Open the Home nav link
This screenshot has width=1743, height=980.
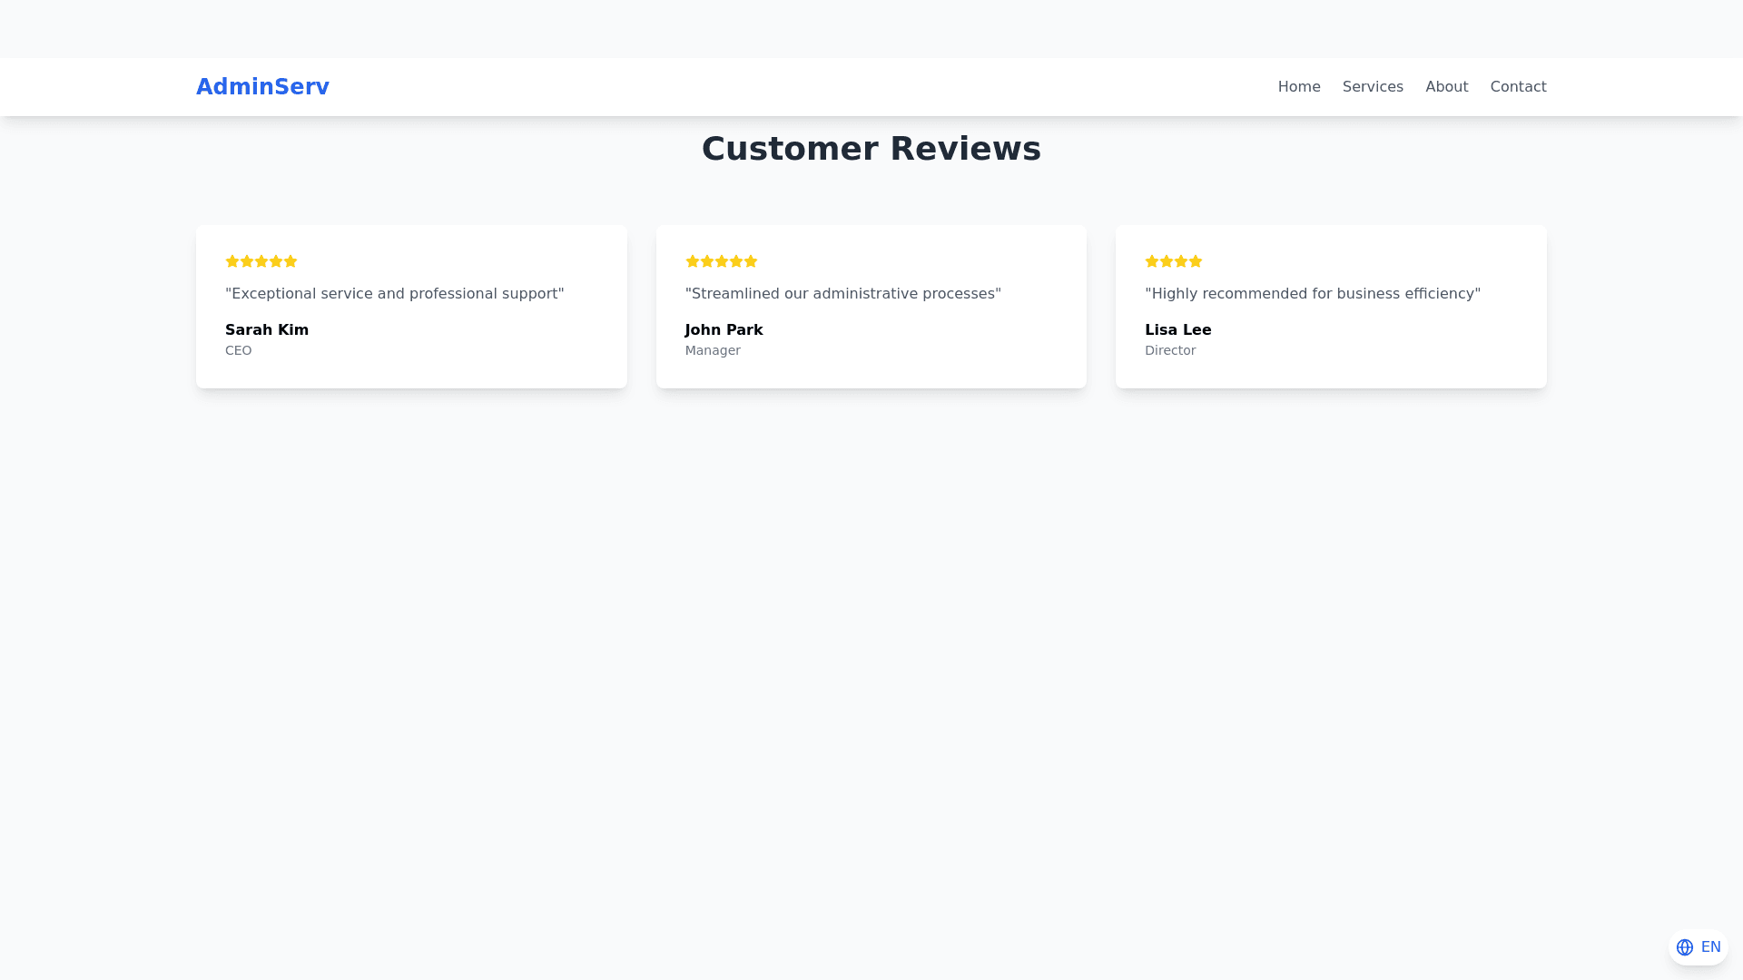[1299, 87]
